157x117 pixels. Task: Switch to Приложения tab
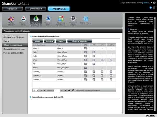[36, 9]
